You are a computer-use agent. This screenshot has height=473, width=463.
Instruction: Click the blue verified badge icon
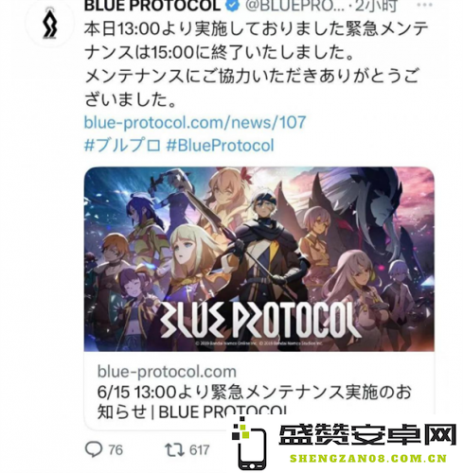(x=233, y=6)
